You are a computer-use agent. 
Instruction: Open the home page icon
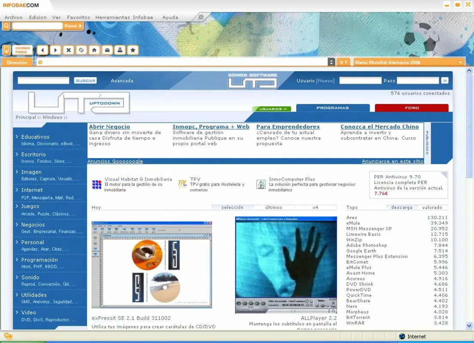(x=94, y=50)
